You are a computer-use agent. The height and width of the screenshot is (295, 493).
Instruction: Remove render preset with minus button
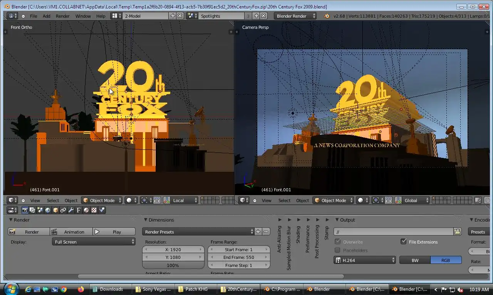[266, 232]
